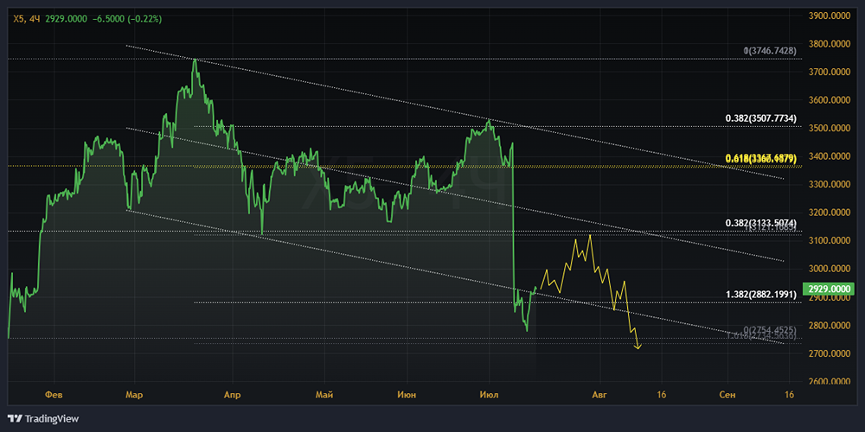The height and width of the screenshot is (432, 865).
Task: Click the Авг label on time axis
Action: [599, 394]
